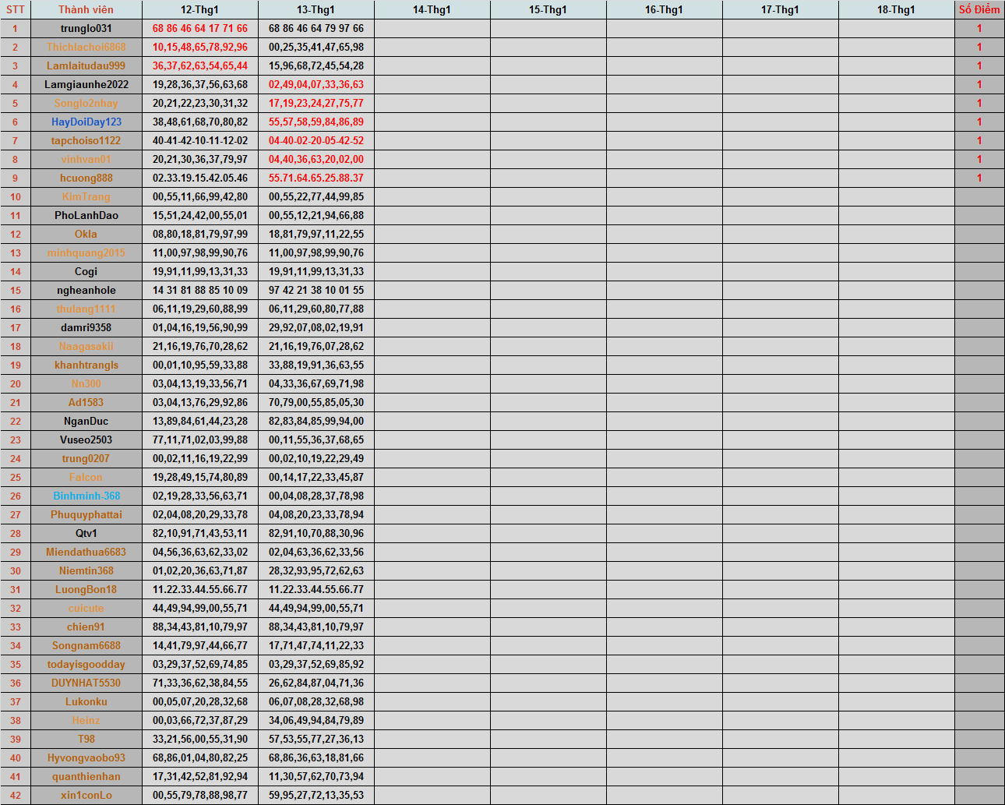Viewport: 1005px width, 805px height.
Task: Click member name Okla
Action: point(86,234)
